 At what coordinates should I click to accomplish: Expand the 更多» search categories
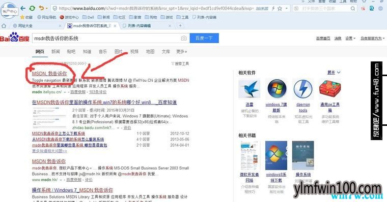coord(182,51)
